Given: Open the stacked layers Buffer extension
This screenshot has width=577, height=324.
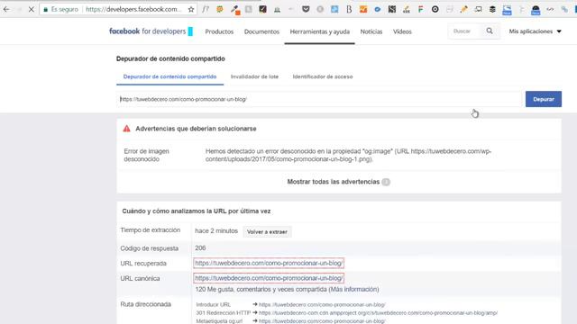Looking at the screenshot, I should point(492,9).
